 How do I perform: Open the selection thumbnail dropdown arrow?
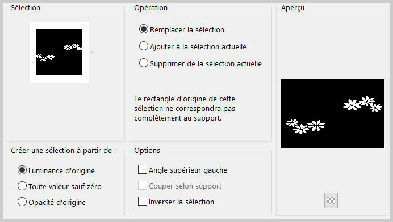93,52
